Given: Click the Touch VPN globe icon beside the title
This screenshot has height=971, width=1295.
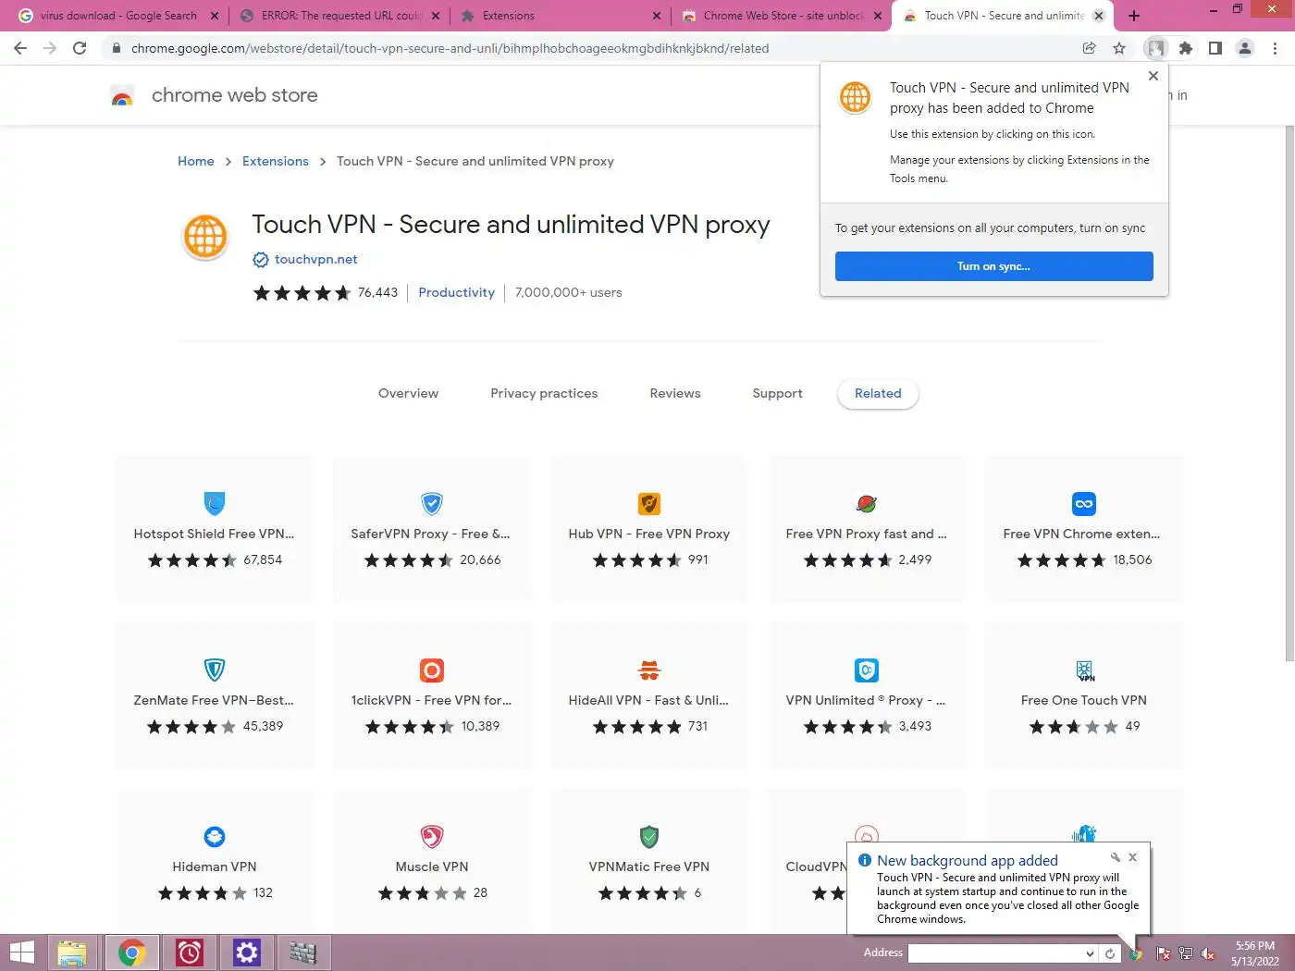Looking at the screenshot, I should click(205, 237).
